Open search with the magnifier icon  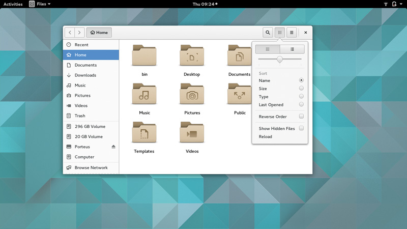tap(268, 33)
